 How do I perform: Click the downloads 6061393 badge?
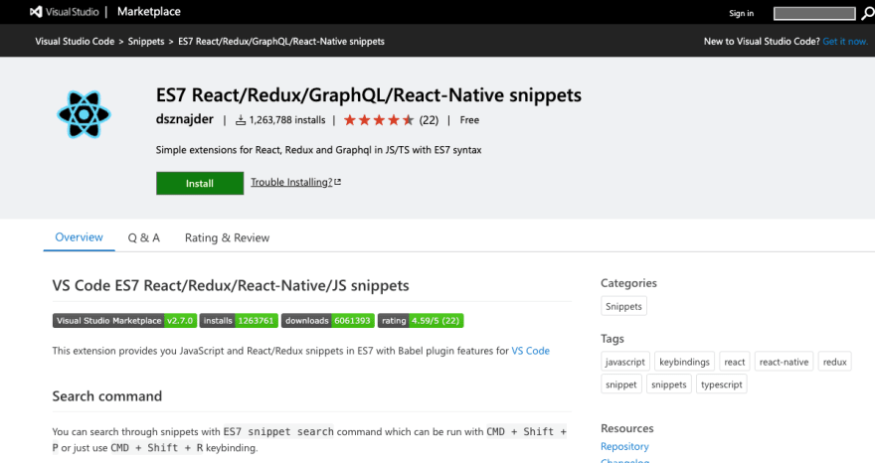[327, 321]
